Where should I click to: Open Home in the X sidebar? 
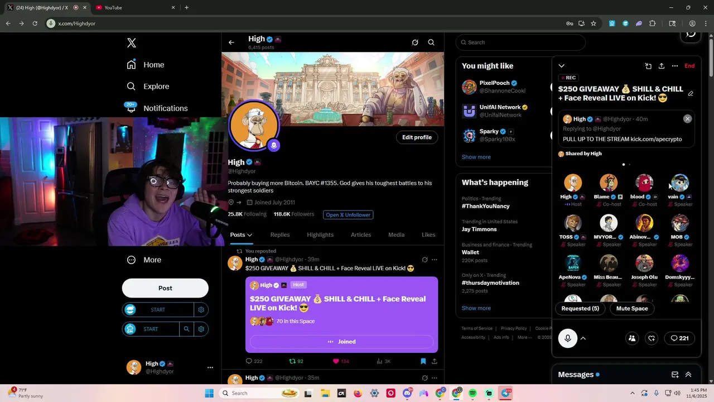[x=146, y=65]
